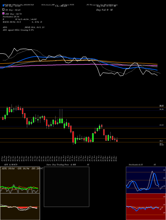Click the blue 20 Day legend swatch

[x=3, y=5]
